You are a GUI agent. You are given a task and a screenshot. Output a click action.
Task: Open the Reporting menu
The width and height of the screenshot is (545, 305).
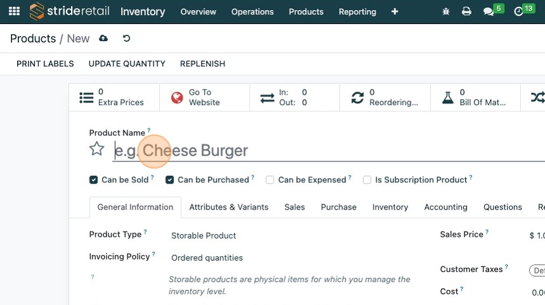tap(357, 11)
